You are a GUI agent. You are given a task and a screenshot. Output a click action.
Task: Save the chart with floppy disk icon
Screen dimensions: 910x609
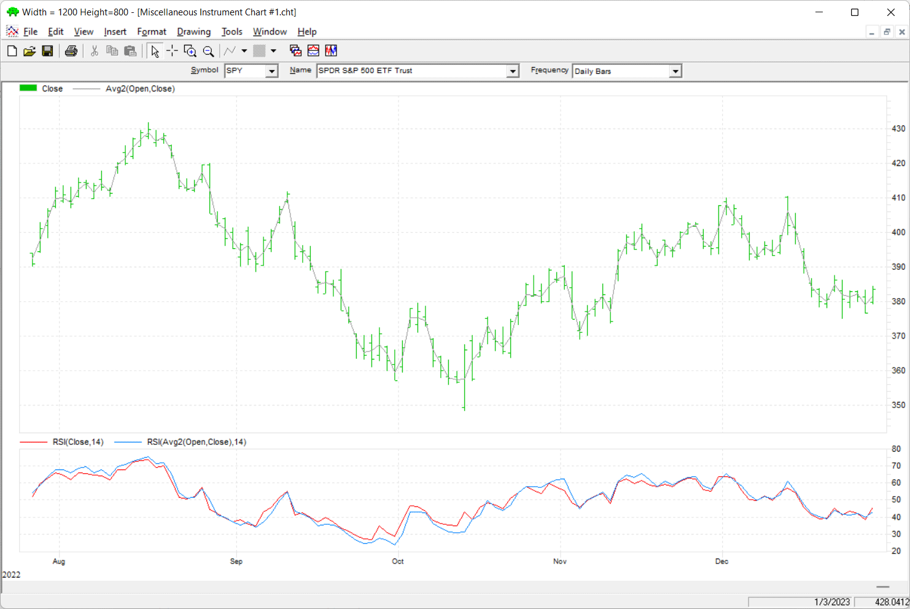click(47, 51)
